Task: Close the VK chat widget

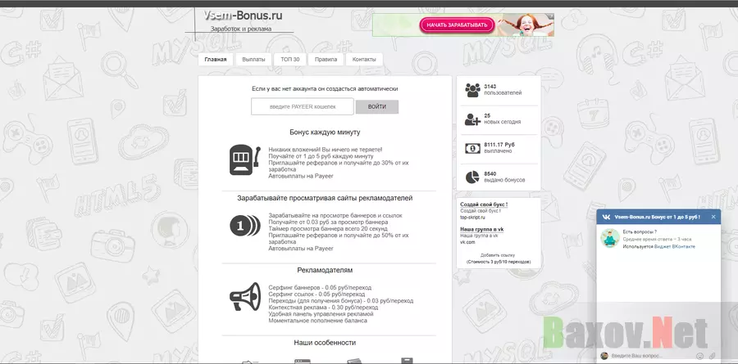Action: tap(713, 217)
